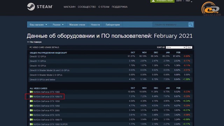Select DirectX 9 Shader Model 2b row
This screenshot has width=224, height=126.
coord(111,70)
